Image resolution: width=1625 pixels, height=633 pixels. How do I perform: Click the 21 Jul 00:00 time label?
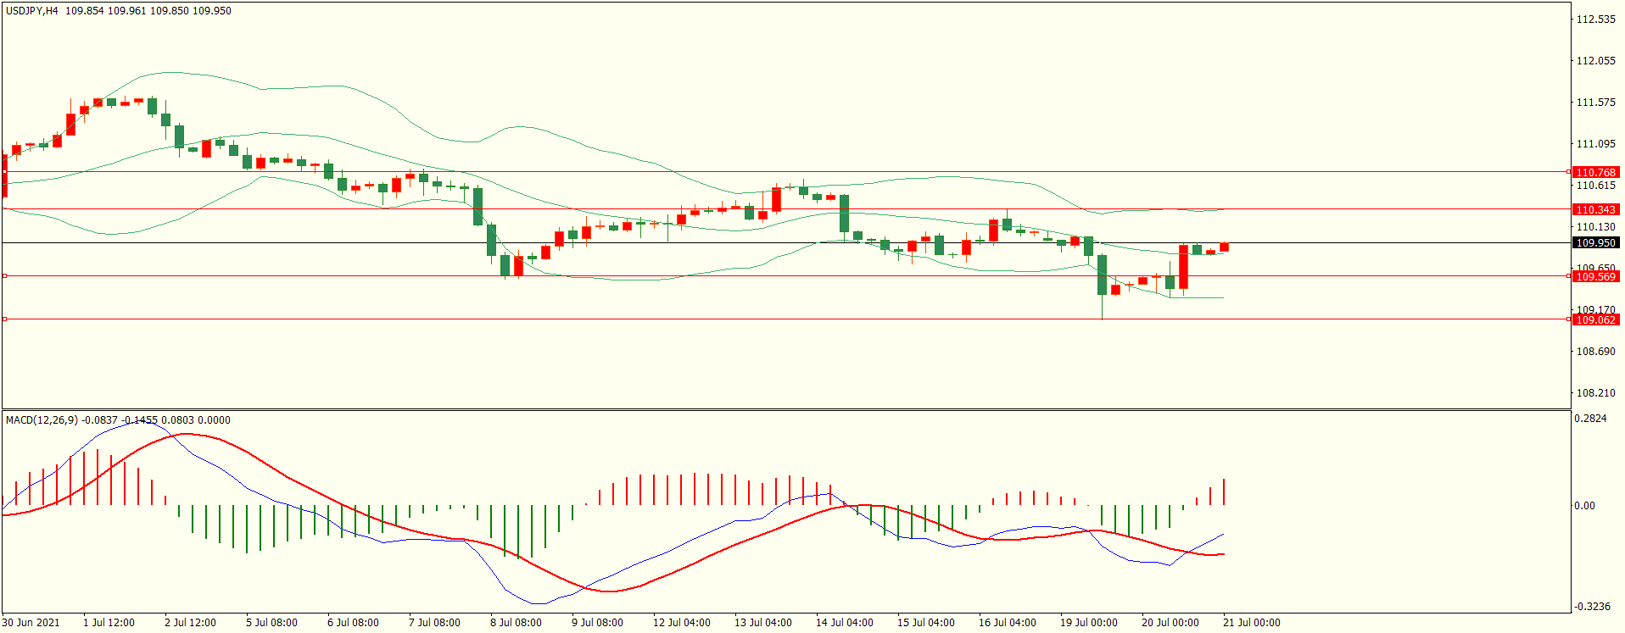[1252, 623]
